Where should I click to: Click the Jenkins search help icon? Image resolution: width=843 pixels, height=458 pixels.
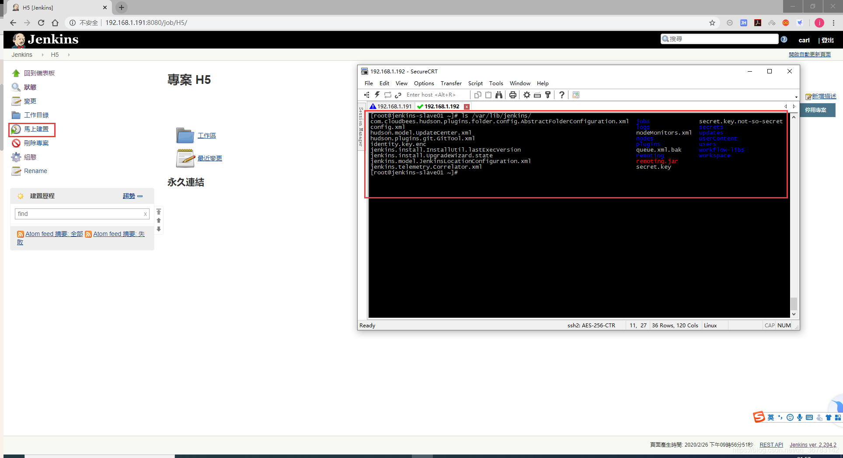coord(784,39)
